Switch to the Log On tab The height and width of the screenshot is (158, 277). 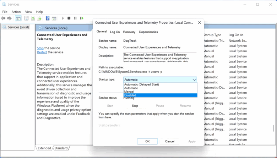pos(115,32)
